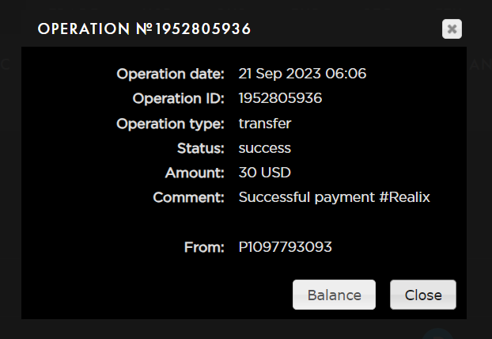
Task: Click the 'Operation ID:' field label
Action: point(179,98)
